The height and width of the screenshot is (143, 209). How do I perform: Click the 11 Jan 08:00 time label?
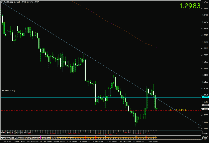click(x=139, y=142)
